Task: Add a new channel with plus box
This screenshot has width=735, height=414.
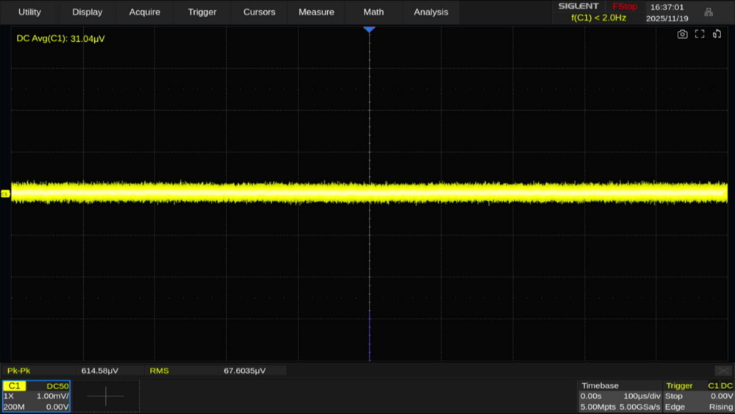Action: pyautogui.click(x=105, y=396)
